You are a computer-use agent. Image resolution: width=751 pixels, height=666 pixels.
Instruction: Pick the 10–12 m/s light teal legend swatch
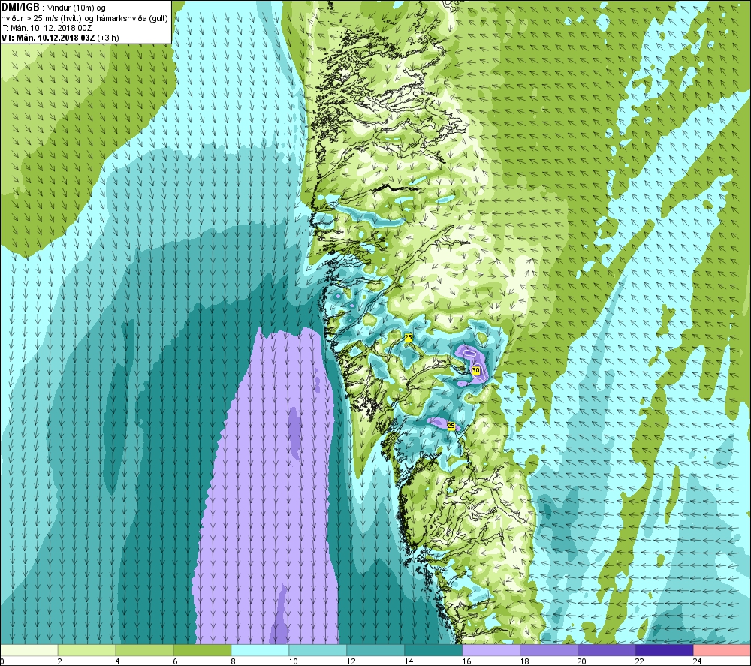318,650
